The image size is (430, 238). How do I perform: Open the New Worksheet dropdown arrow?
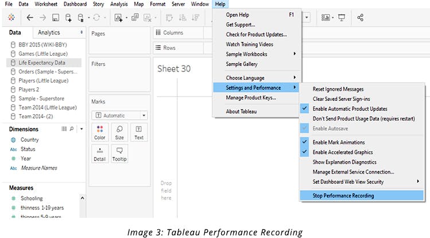(x=127, y=18)
